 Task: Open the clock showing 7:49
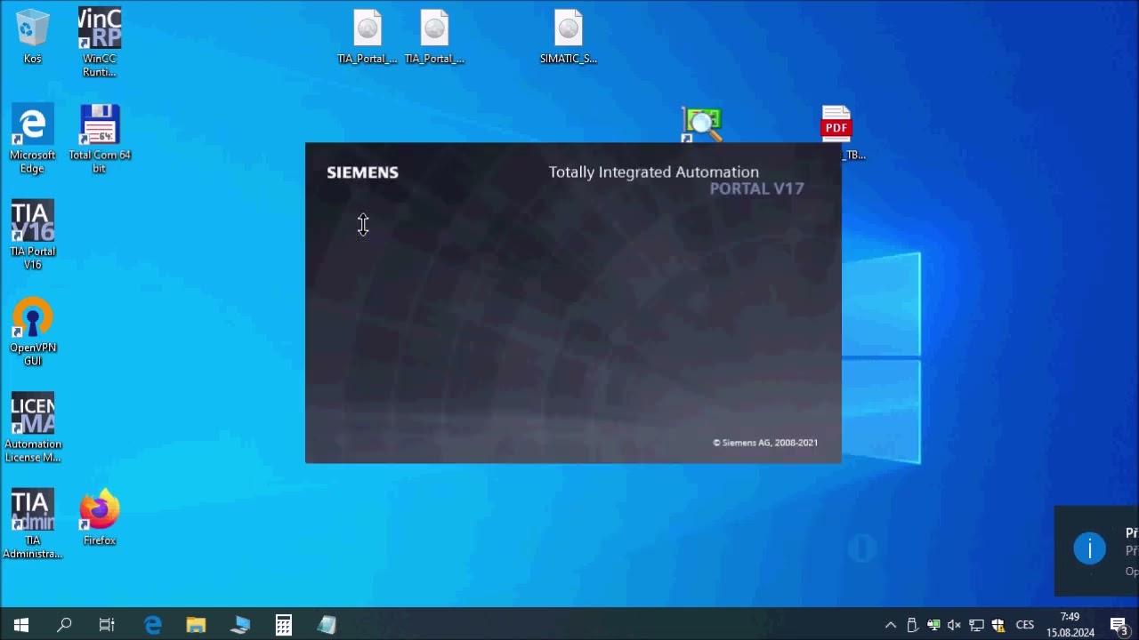pos(1070,625)
